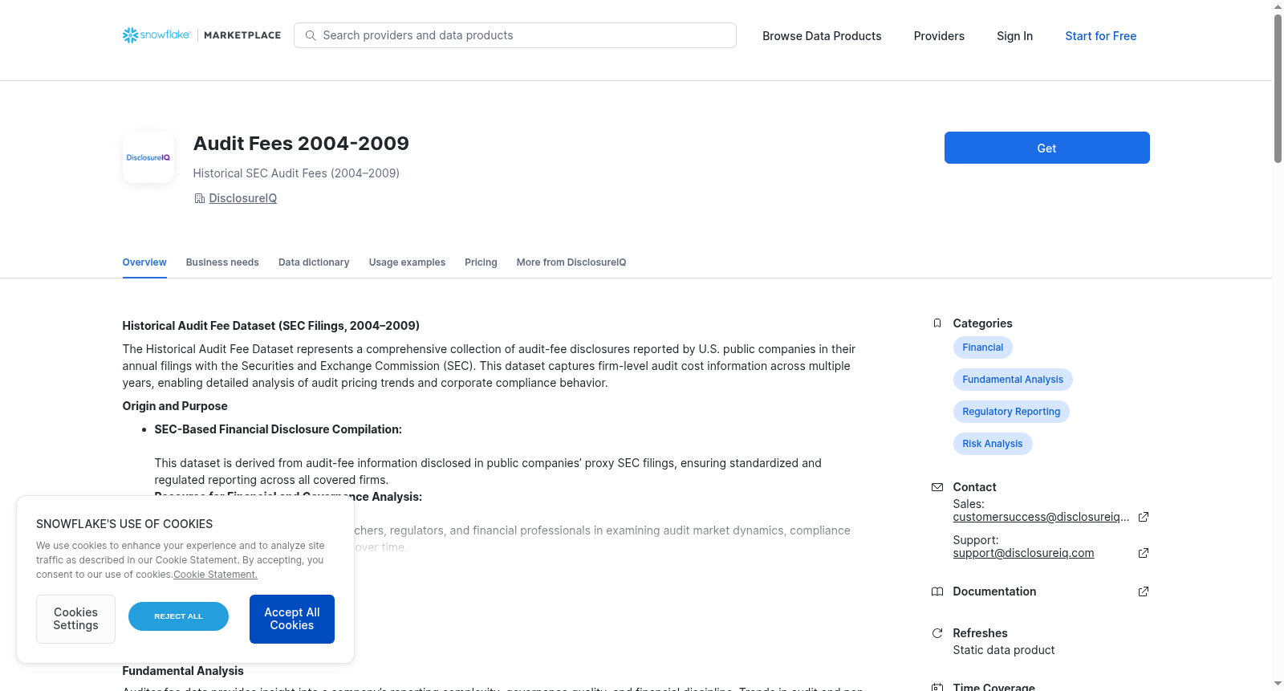Screen dimensions: 1284x691
Task: Open Cookies Settings
Action: pos(75,619)
